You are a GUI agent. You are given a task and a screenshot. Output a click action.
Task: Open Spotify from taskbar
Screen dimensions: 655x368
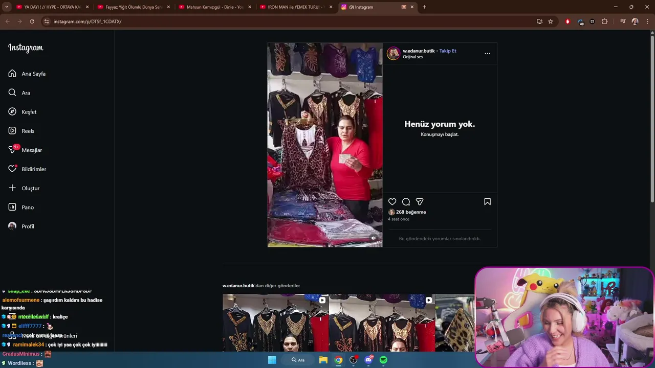384,360
